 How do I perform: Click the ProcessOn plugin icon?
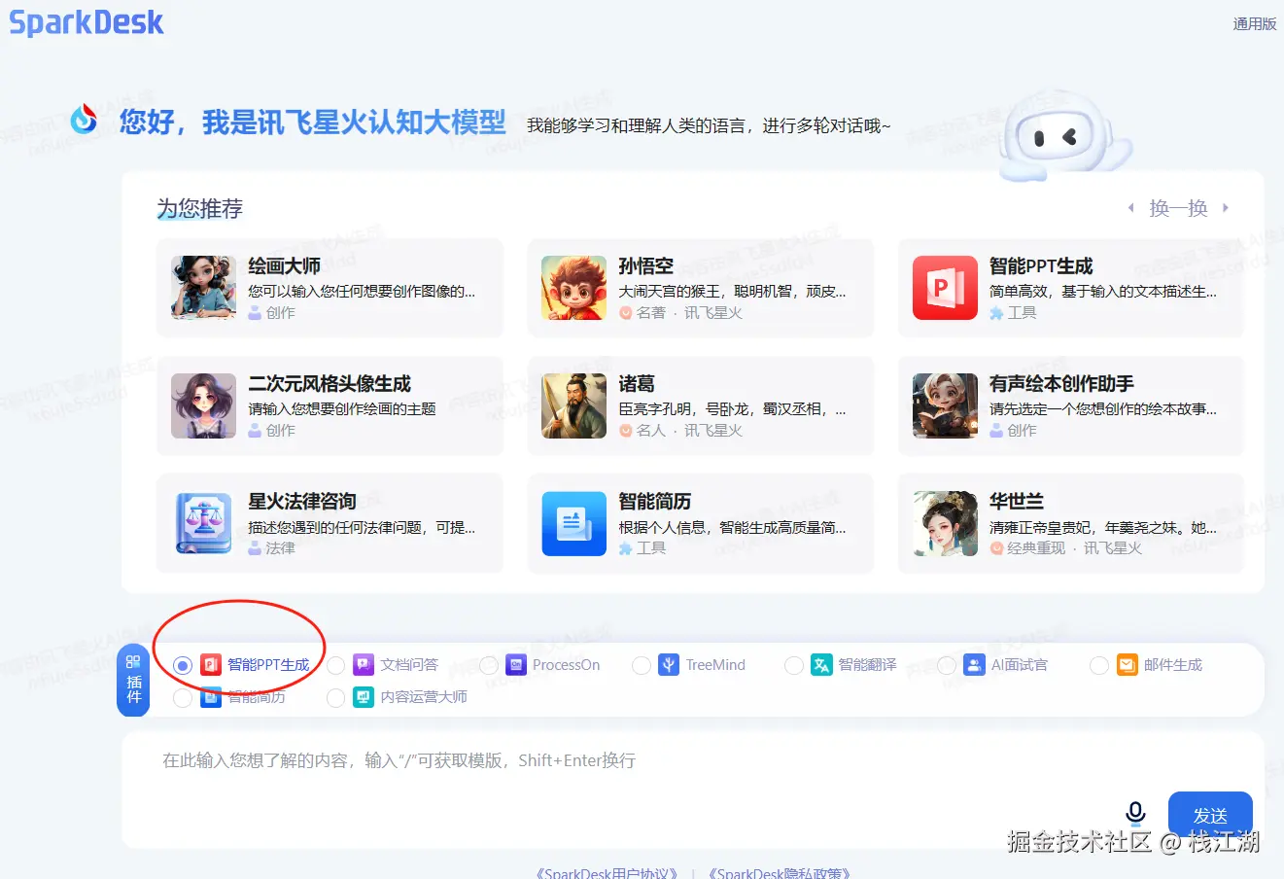(516, 665)
